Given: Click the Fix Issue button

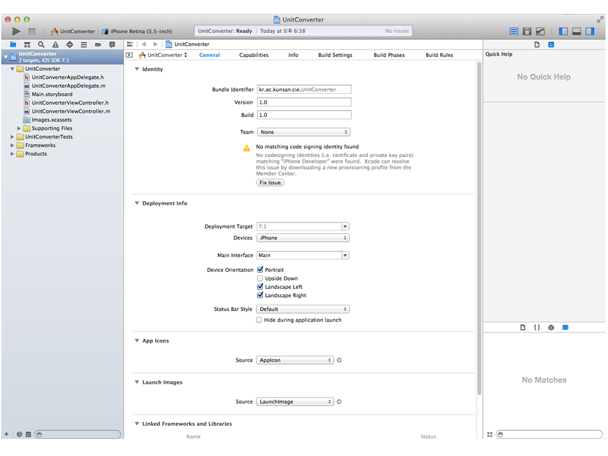Looking at the screenshot, I should click(270, 182).
